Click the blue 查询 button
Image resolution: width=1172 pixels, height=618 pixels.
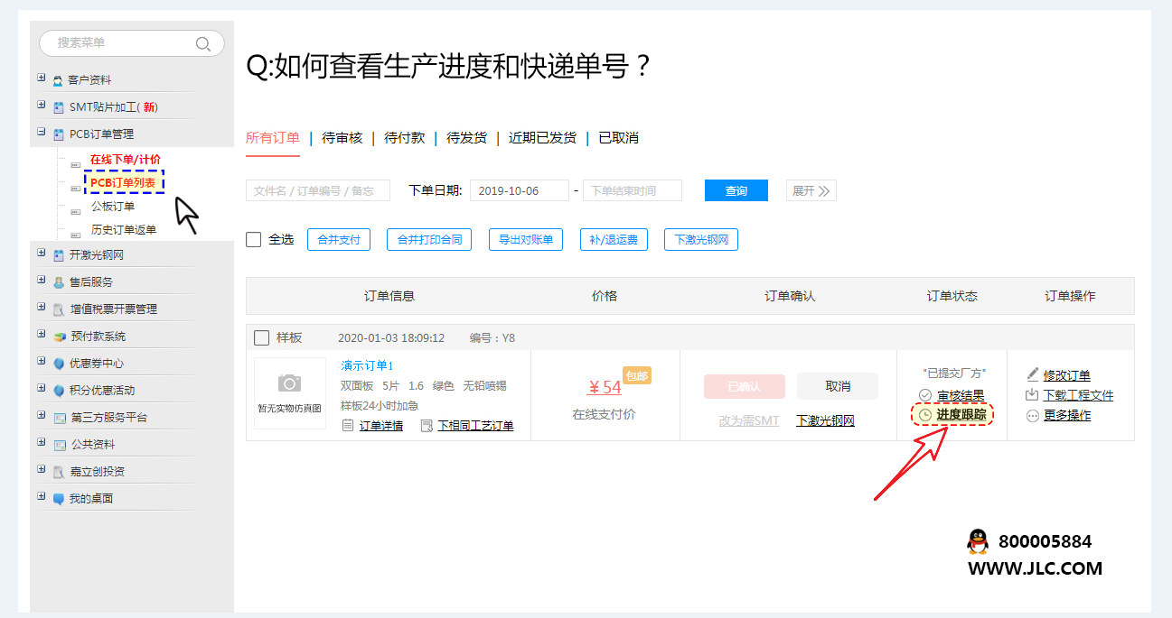736,190
